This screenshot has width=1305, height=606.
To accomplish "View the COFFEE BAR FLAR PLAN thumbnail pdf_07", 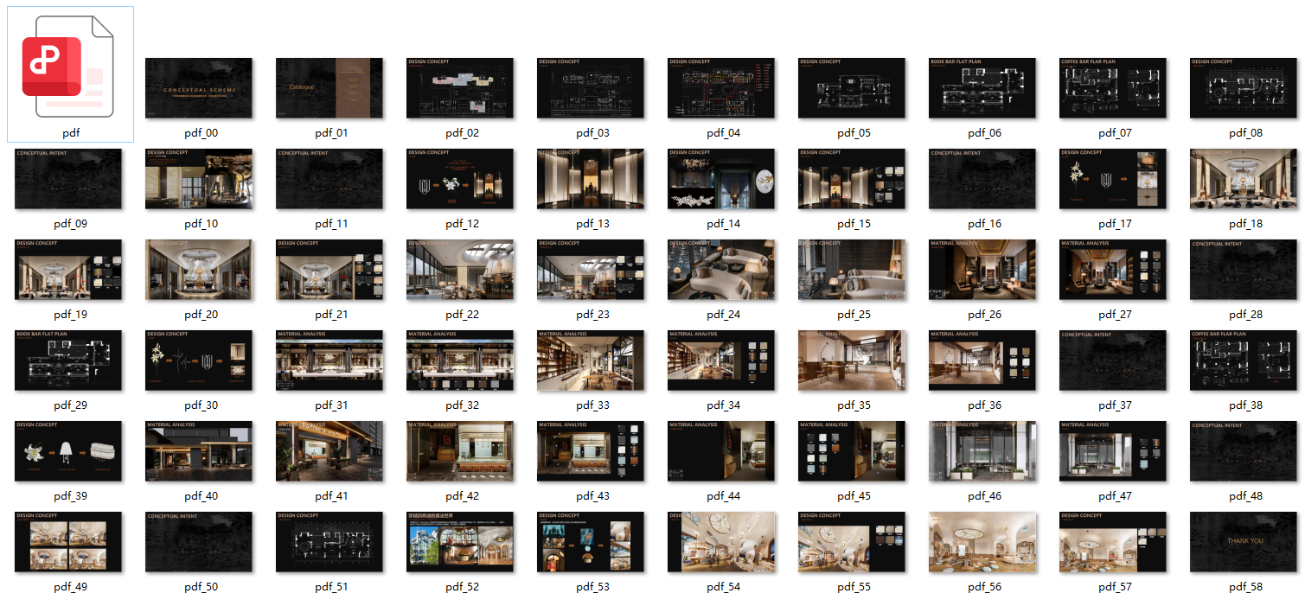I will [1113, 87].
